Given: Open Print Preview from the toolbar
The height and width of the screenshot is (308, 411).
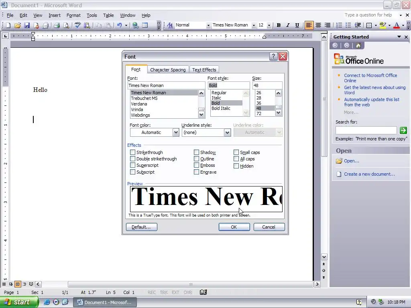Looking at the screenshot, I should click(x=66, y=25).
